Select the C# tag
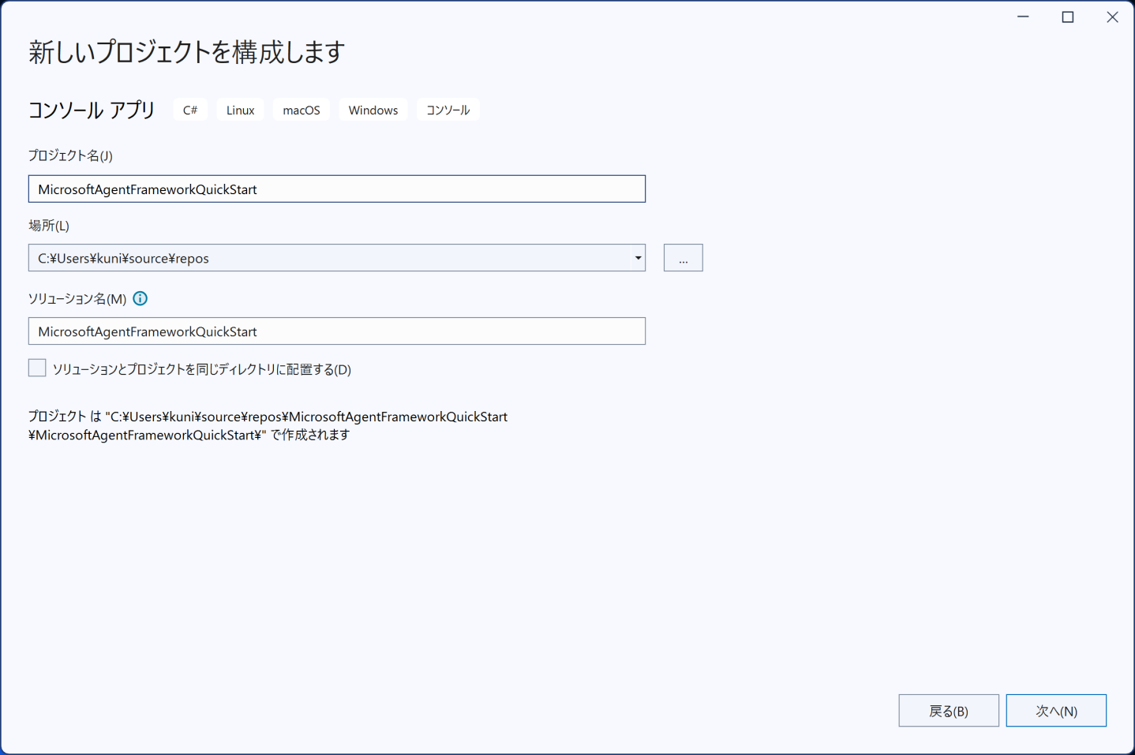Screen dimensions: 1135x755 point(190,110)
